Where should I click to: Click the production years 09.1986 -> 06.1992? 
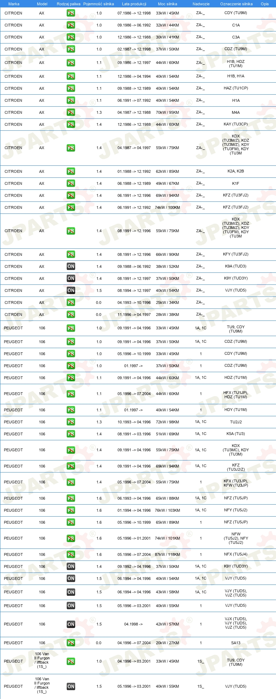tap(134, 25)
